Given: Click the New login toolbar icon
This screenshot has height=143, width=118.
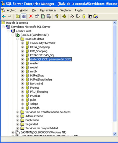Looking at the screenshot, I should tap(90, 16).
